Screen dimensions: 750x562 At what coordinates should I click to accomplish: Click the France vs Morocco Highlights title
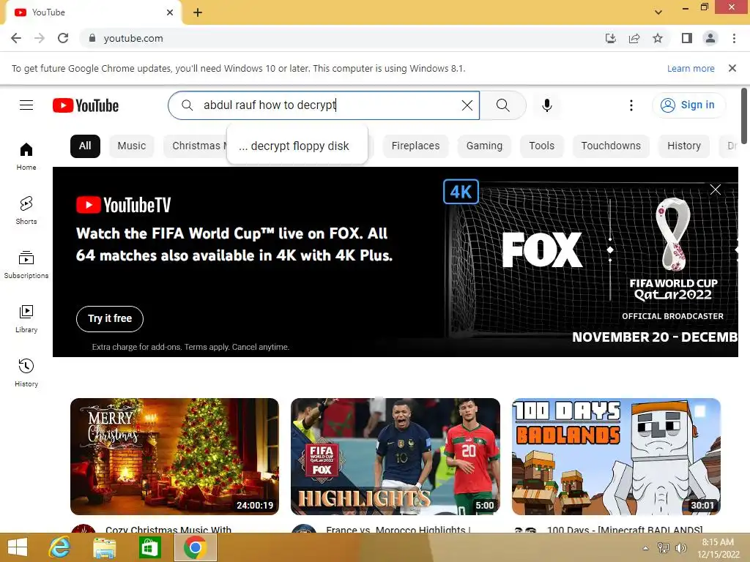point(398,529)
